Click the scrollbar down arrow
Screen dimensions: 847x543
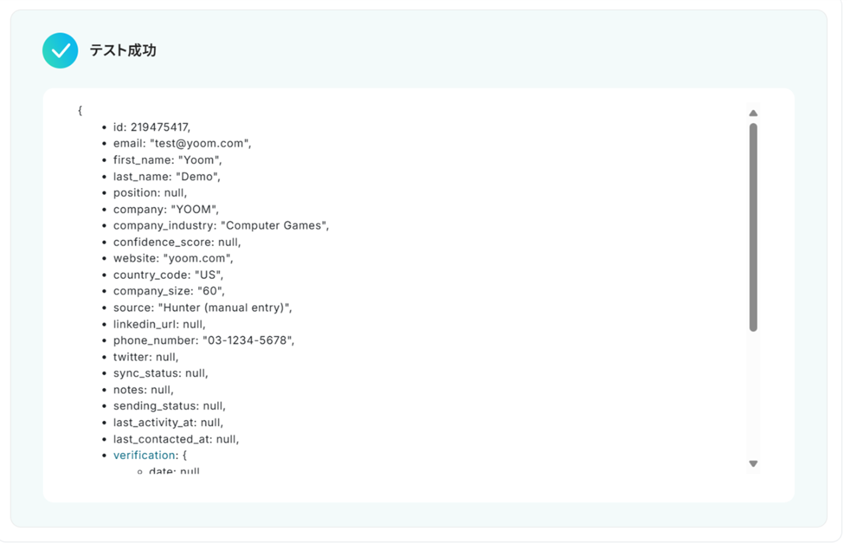753,463
